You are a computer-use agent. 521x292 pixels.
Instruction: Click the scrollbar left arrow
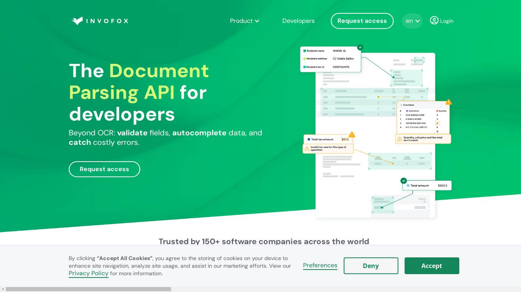3,289
